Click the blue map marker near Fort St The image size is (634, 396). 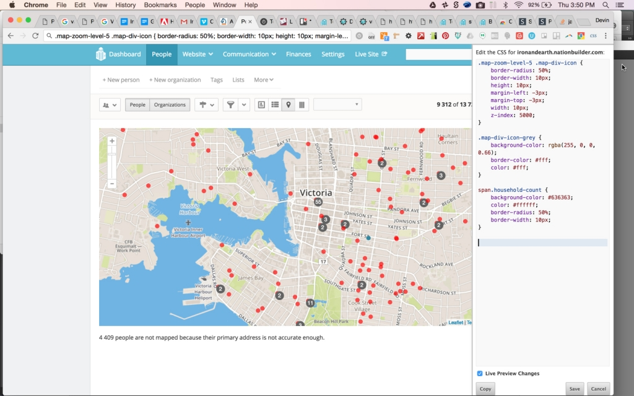[368, 238]
